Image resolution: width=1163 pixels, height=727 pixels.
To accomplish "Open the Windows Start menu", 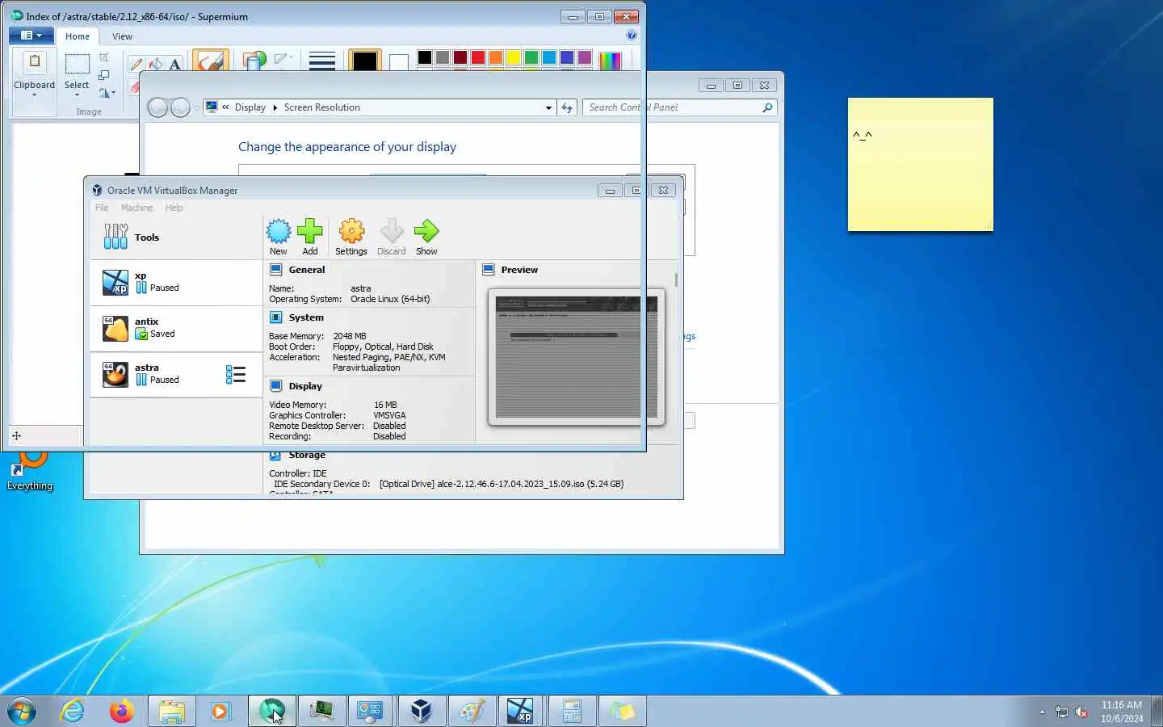I will pos(21,712).
